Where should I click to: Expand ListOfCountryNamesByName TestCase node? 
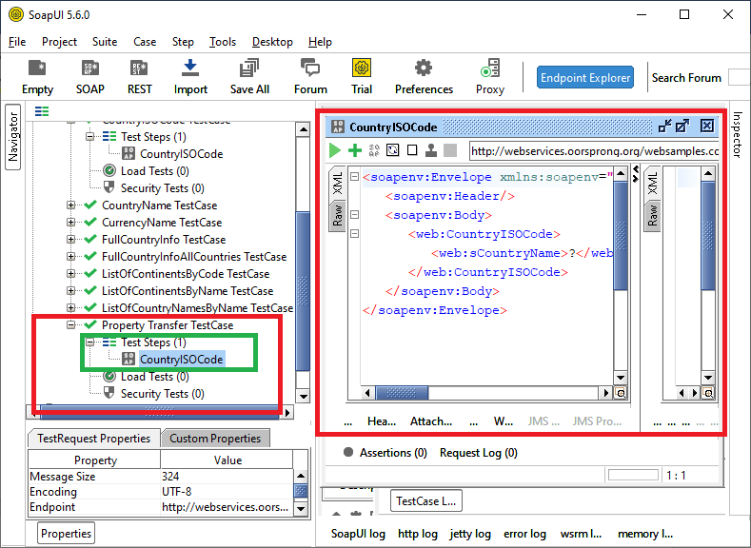point(70,307)
